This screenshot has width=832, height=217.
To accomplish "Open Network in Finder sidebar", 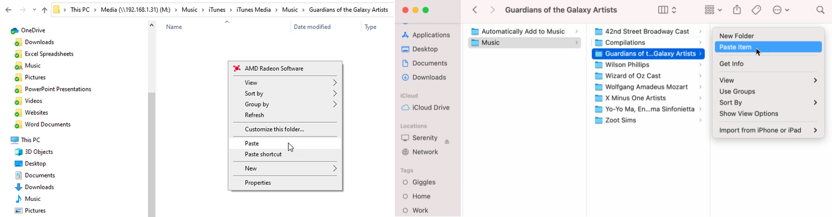I will tap(420, 152).
